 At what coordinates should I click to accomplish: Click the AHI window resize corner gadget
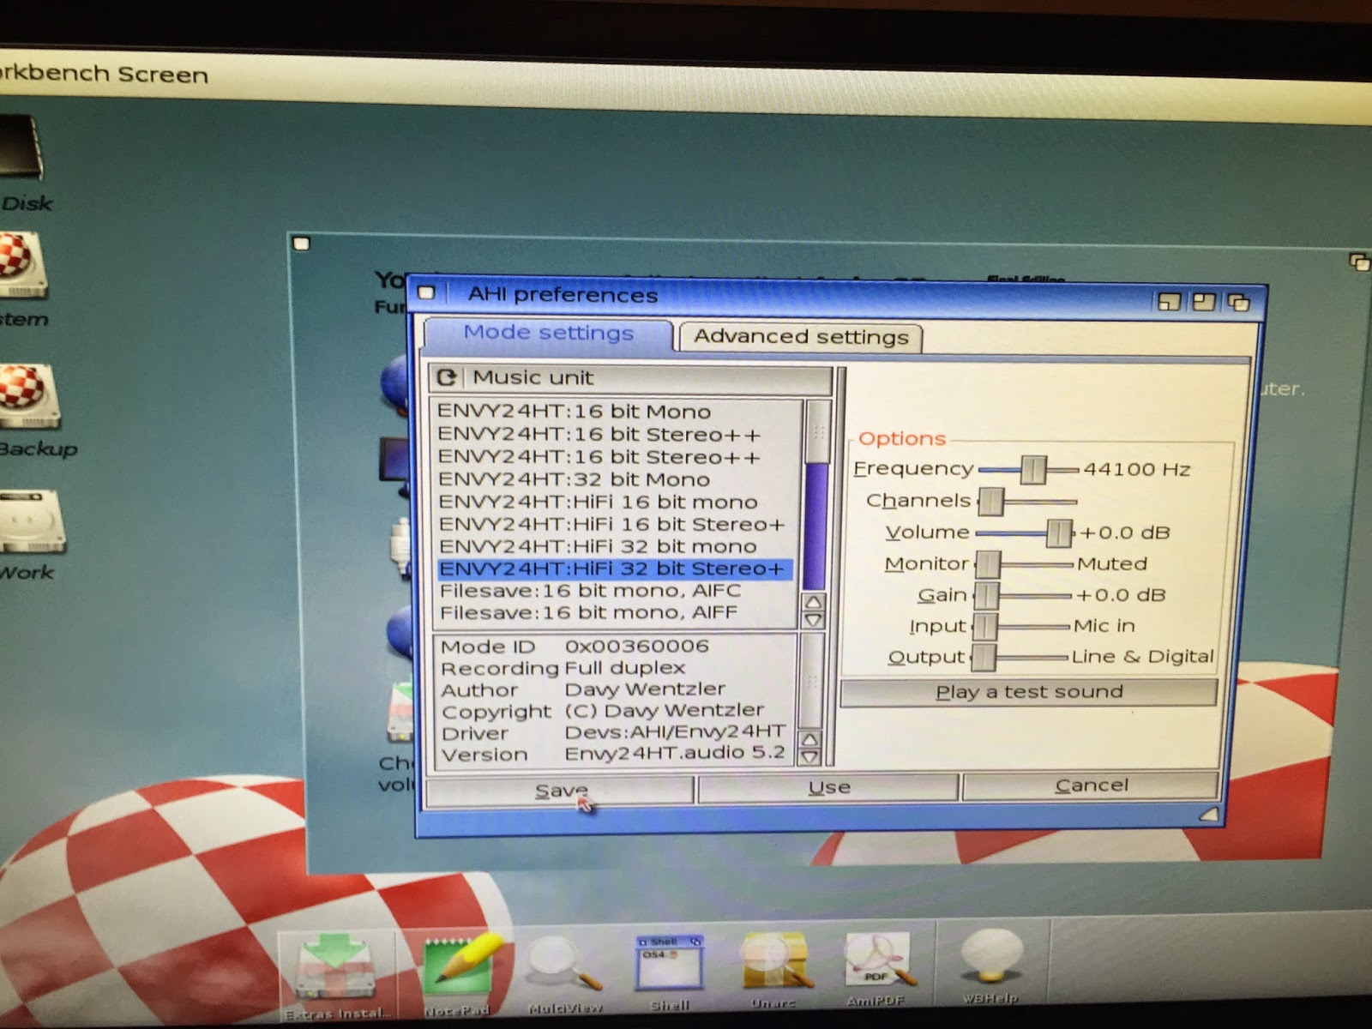(1208, 814)
